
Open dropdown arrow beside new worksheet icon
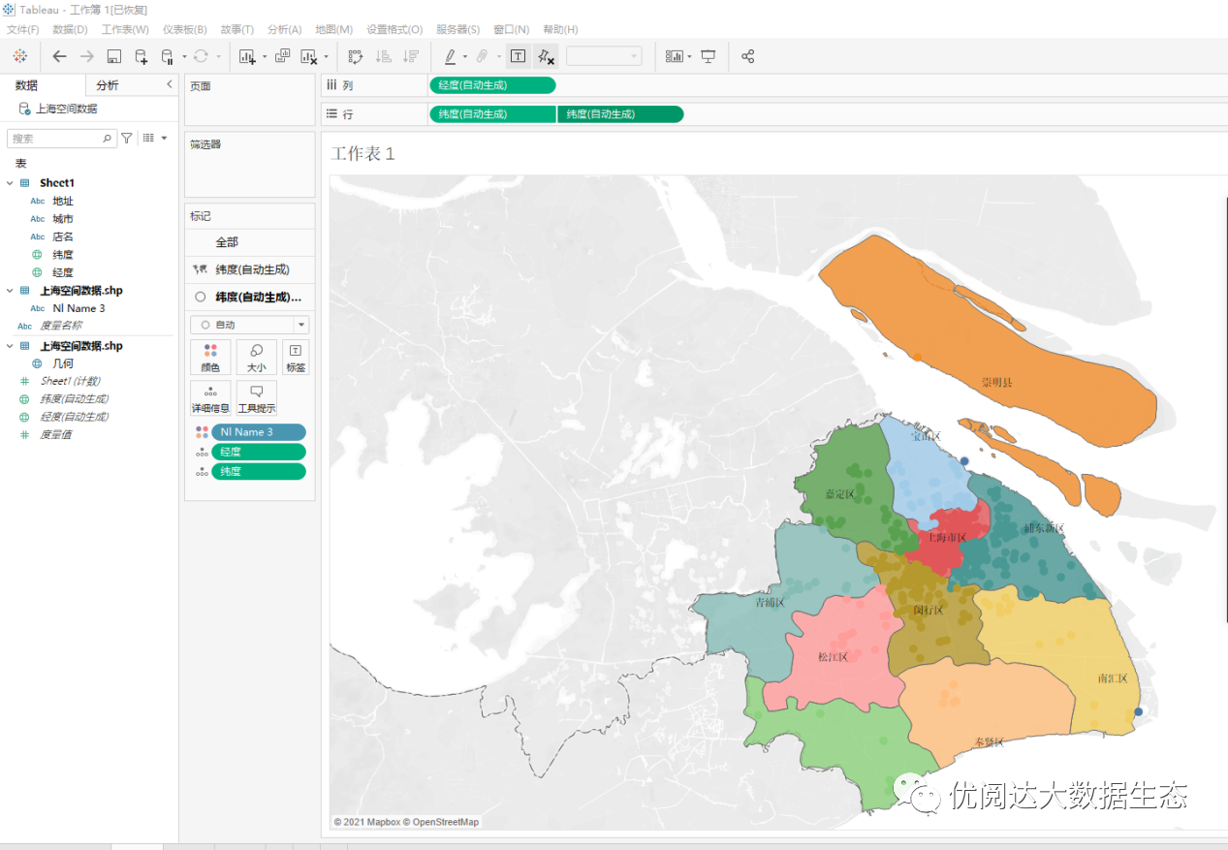tap(264, 57)
